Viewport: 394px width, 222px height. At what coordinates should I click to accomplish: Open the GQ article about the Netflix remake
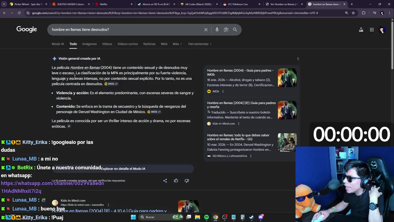click(x=238, y=137)
